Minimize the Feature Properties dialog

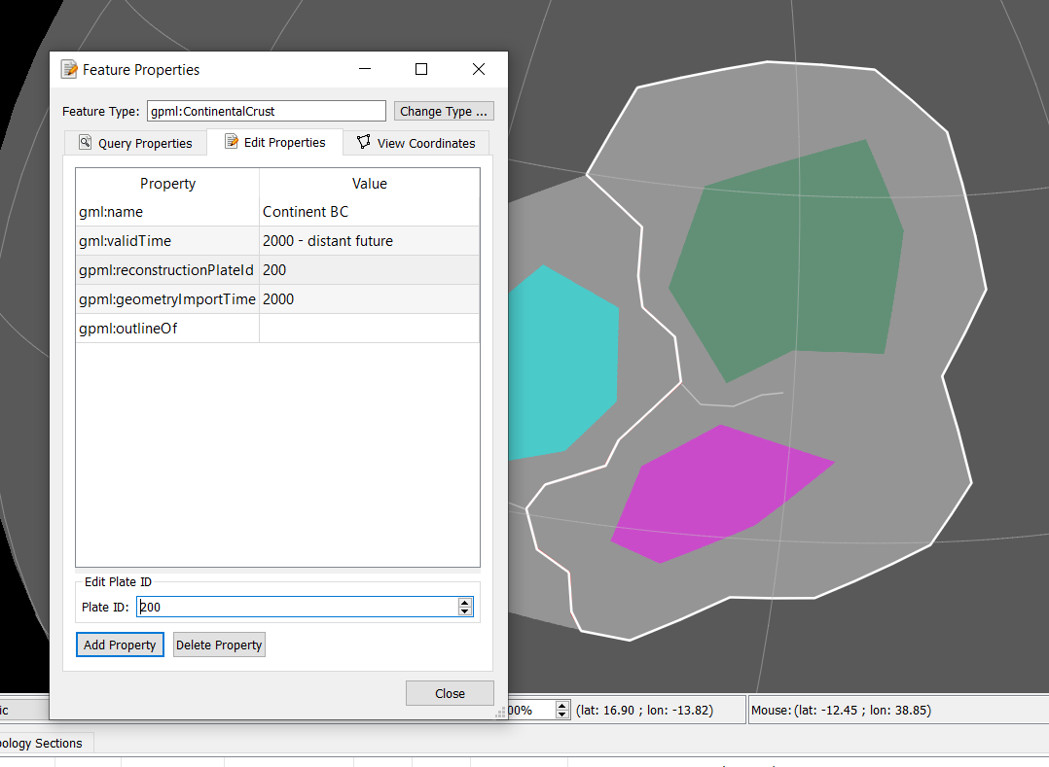(x=365, y=69)
